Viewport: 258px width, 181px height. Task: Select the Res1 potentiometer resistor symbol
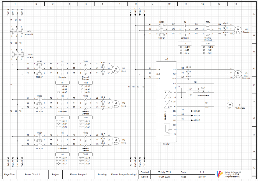point(203,92)
